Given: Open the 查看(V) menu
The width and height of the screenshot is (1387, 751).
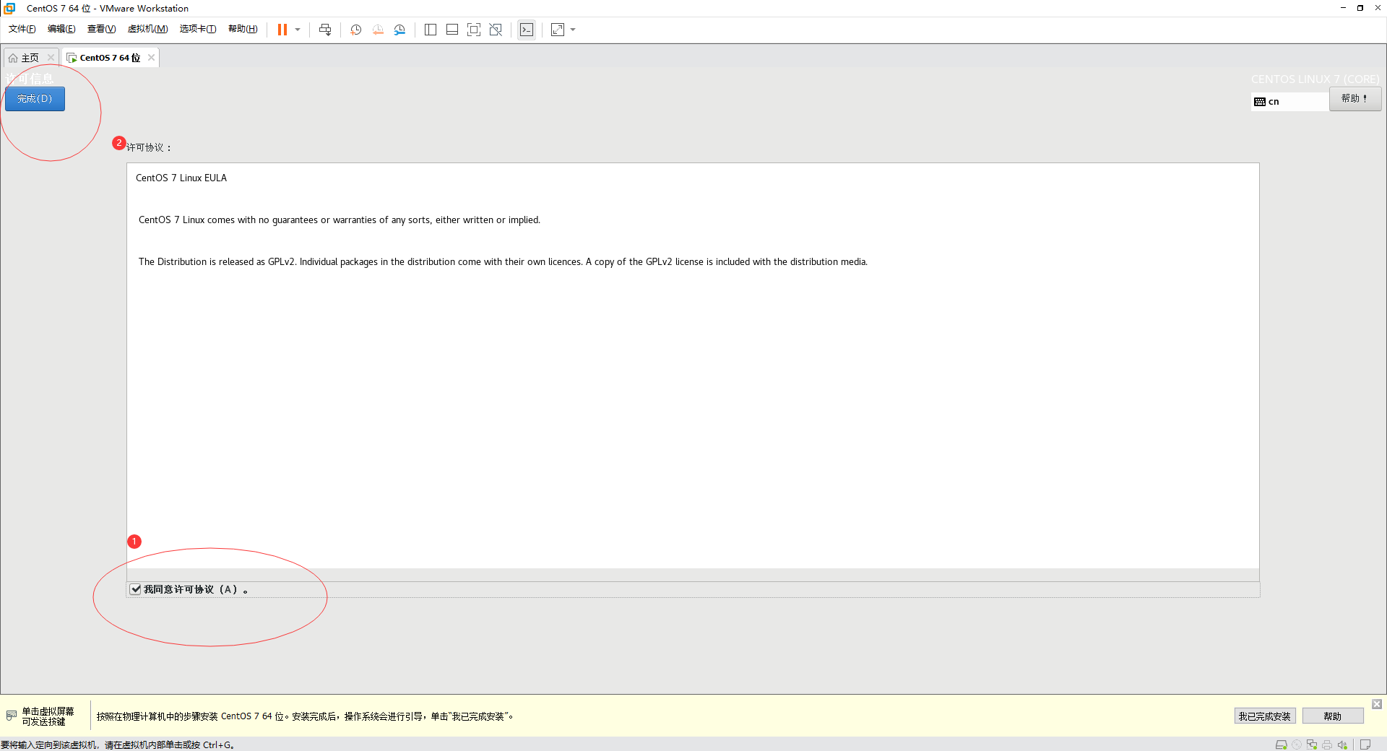Looking at the screenshot, I should tap(101, 29).
